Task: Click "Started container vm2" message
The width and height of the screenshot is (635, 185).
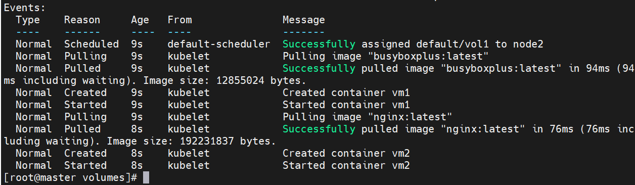Action: tap(346, 166)
